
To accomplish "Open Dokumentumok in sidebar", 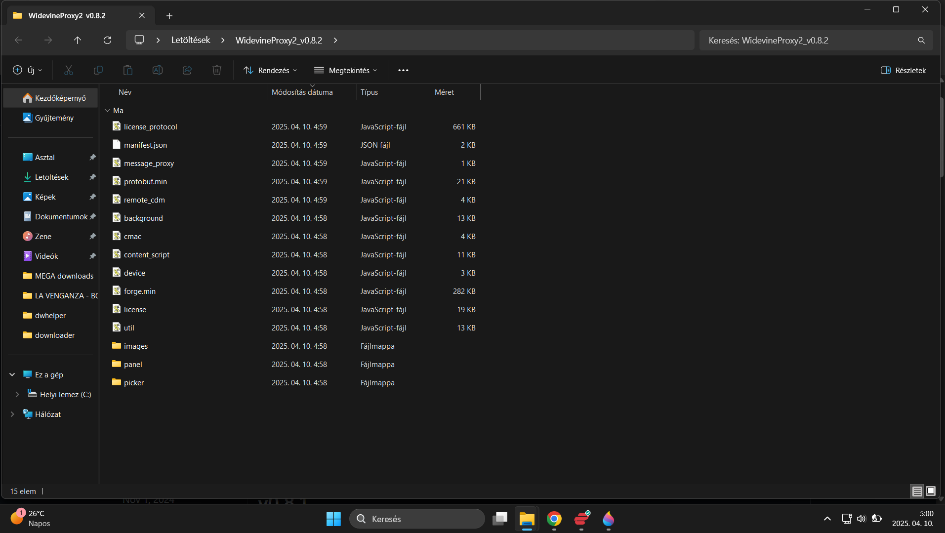I will [50, 216].
